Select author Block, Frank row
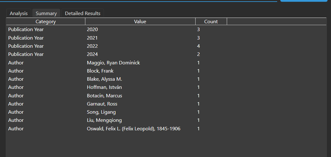Image resolution: width=331 pixels, height=157 pixels. (x=100, y=71)
